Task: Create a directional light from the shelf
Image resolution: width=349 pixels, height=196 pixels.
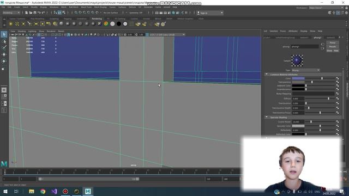Action: coord(17,24)
